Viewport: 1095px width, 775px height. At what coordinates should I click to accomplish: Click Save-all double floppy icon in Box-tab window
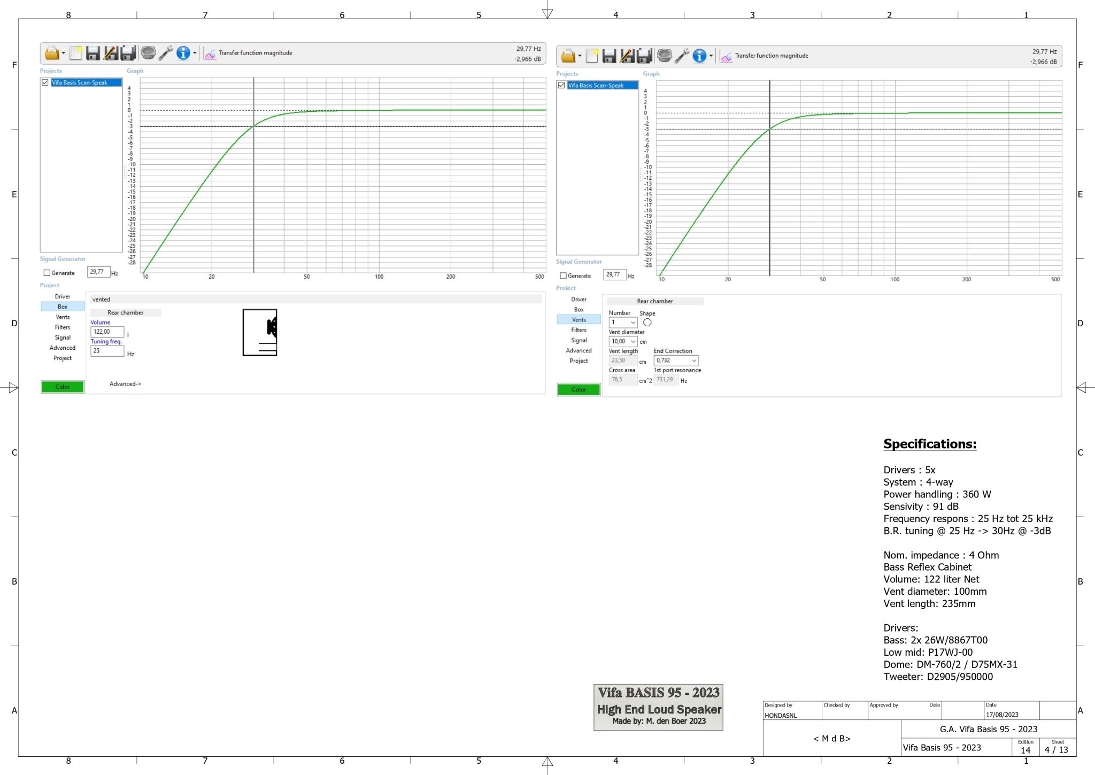point(128,53)
